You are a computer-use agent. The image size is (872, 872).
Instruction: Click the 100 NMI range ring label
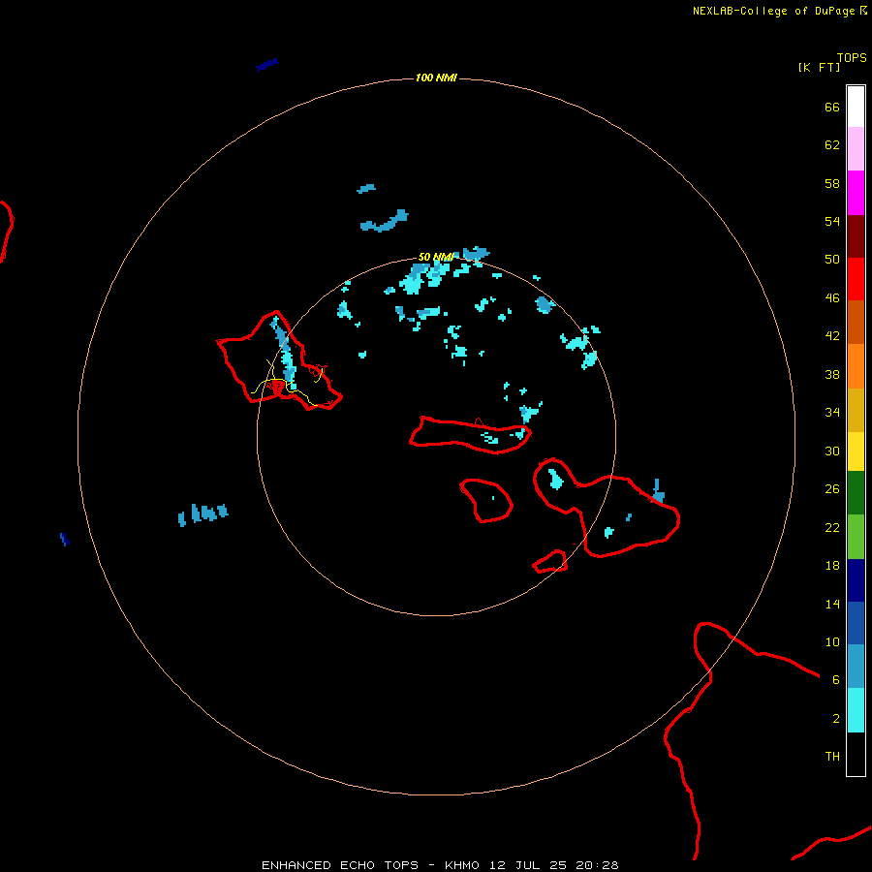click(x=436, y=78)
